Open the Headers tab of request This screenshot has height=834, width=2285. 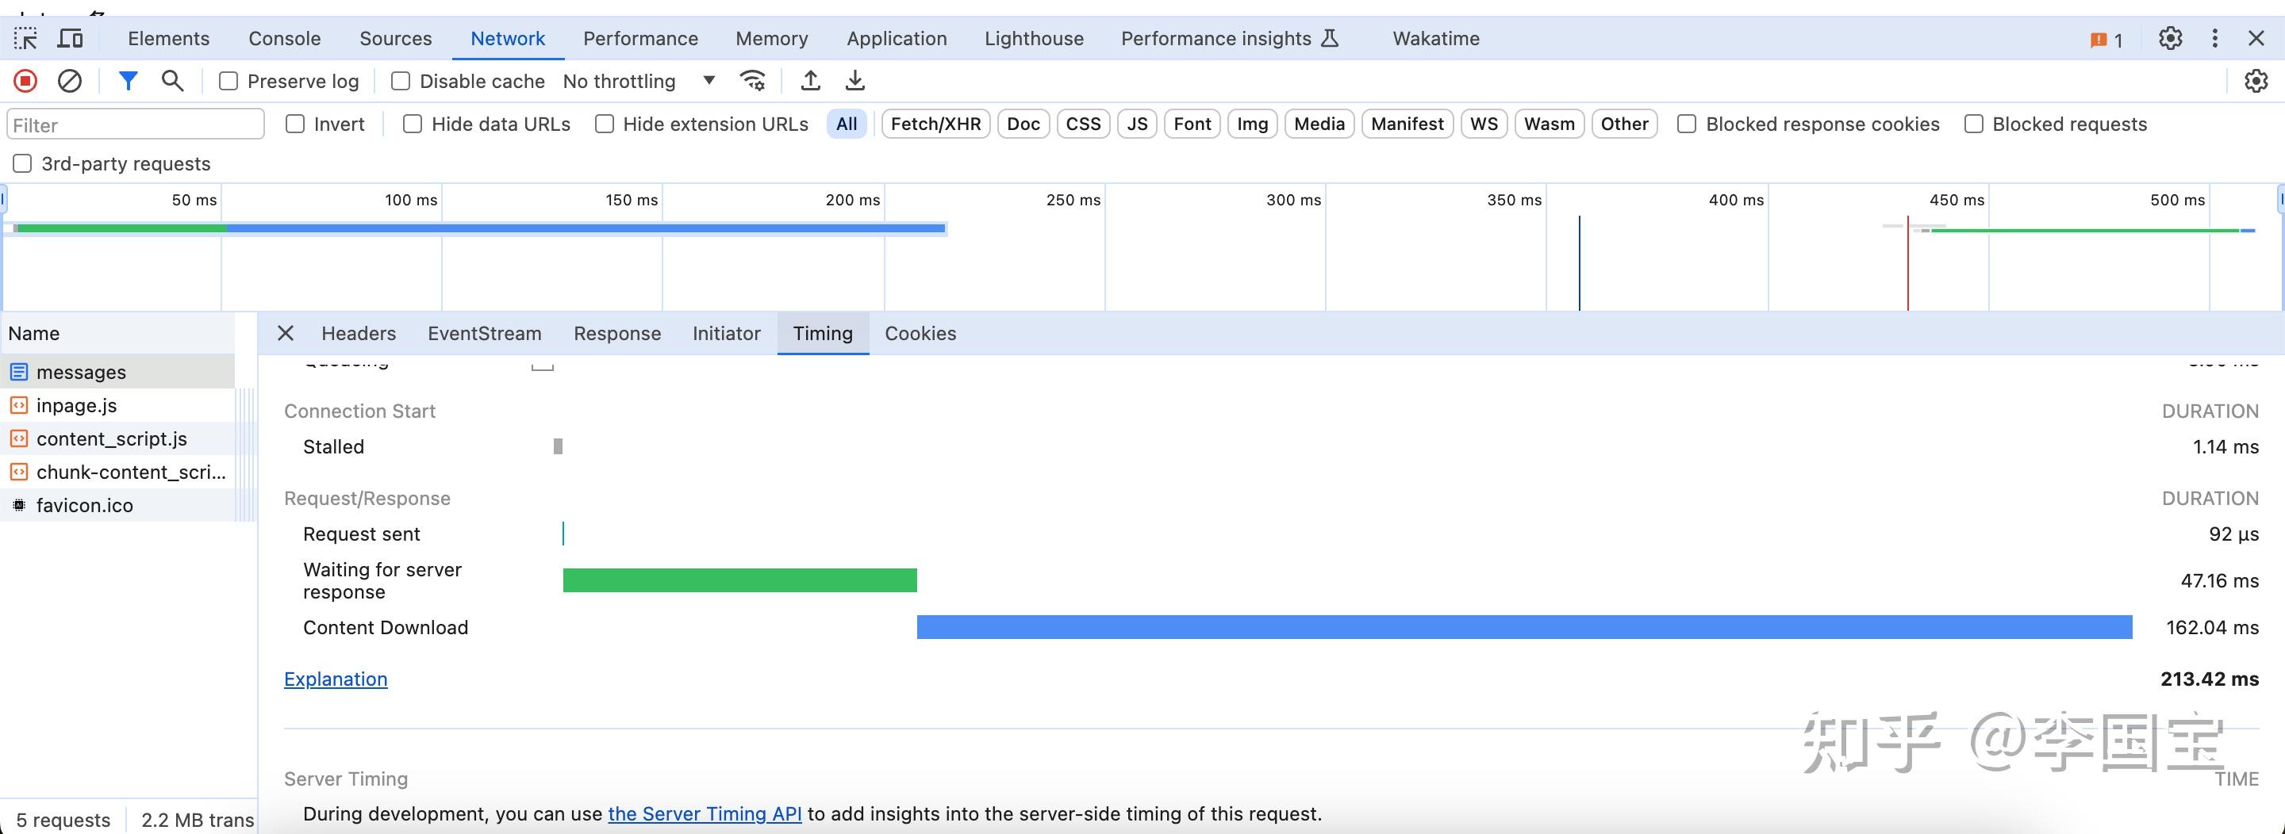[359, 333]
